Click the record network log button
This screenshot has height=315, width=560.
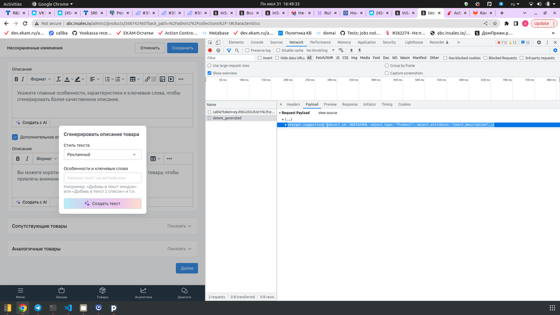[x=211, y=50]
